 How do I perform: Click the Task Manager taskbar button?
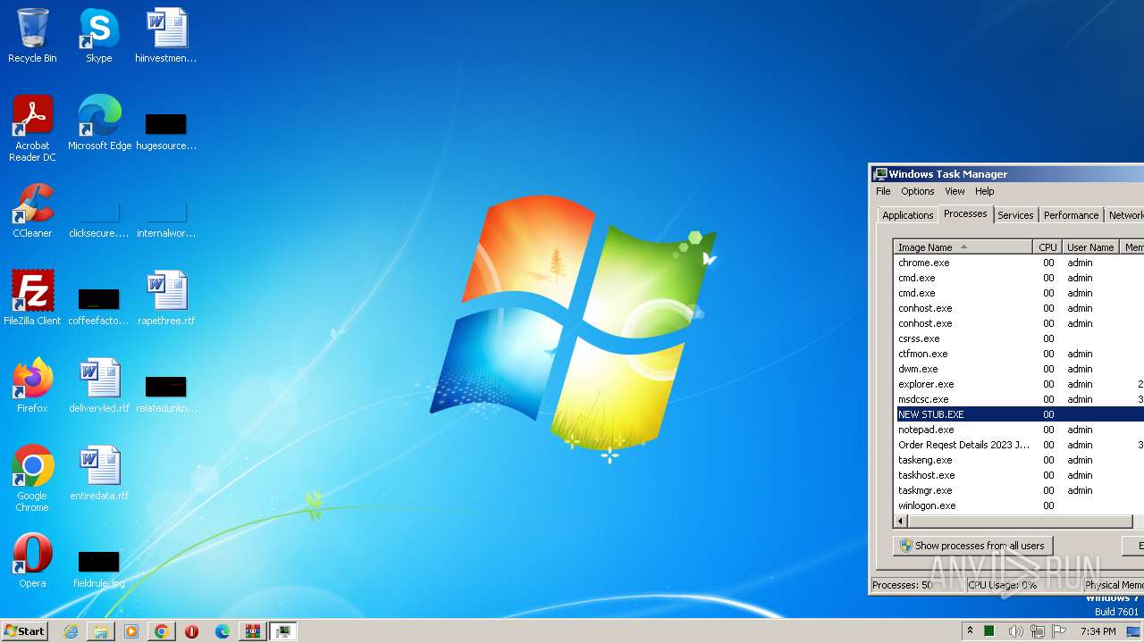pyautogui.click(x=283, y=631)
